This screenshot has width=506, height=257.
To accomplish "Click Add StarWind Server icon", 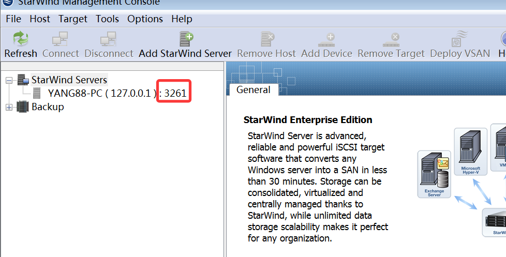I will (x=186, y=39).
